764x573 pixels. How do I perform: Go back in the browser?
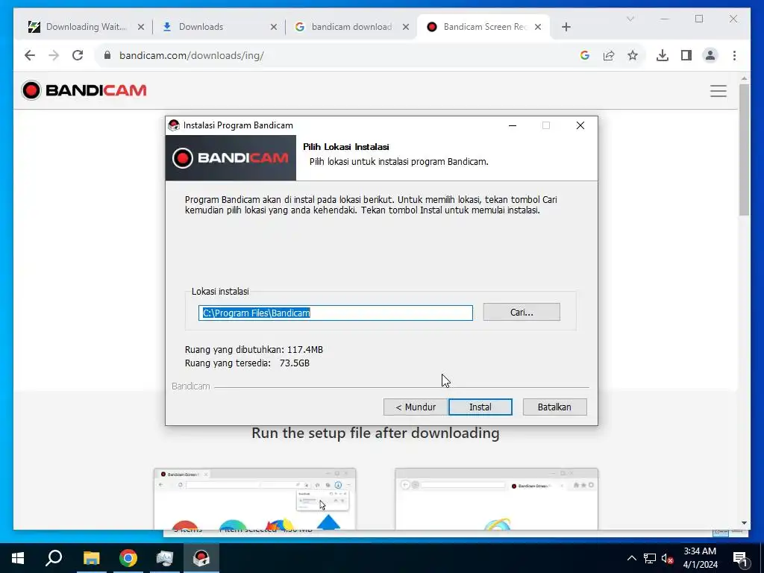click(30, 55)
